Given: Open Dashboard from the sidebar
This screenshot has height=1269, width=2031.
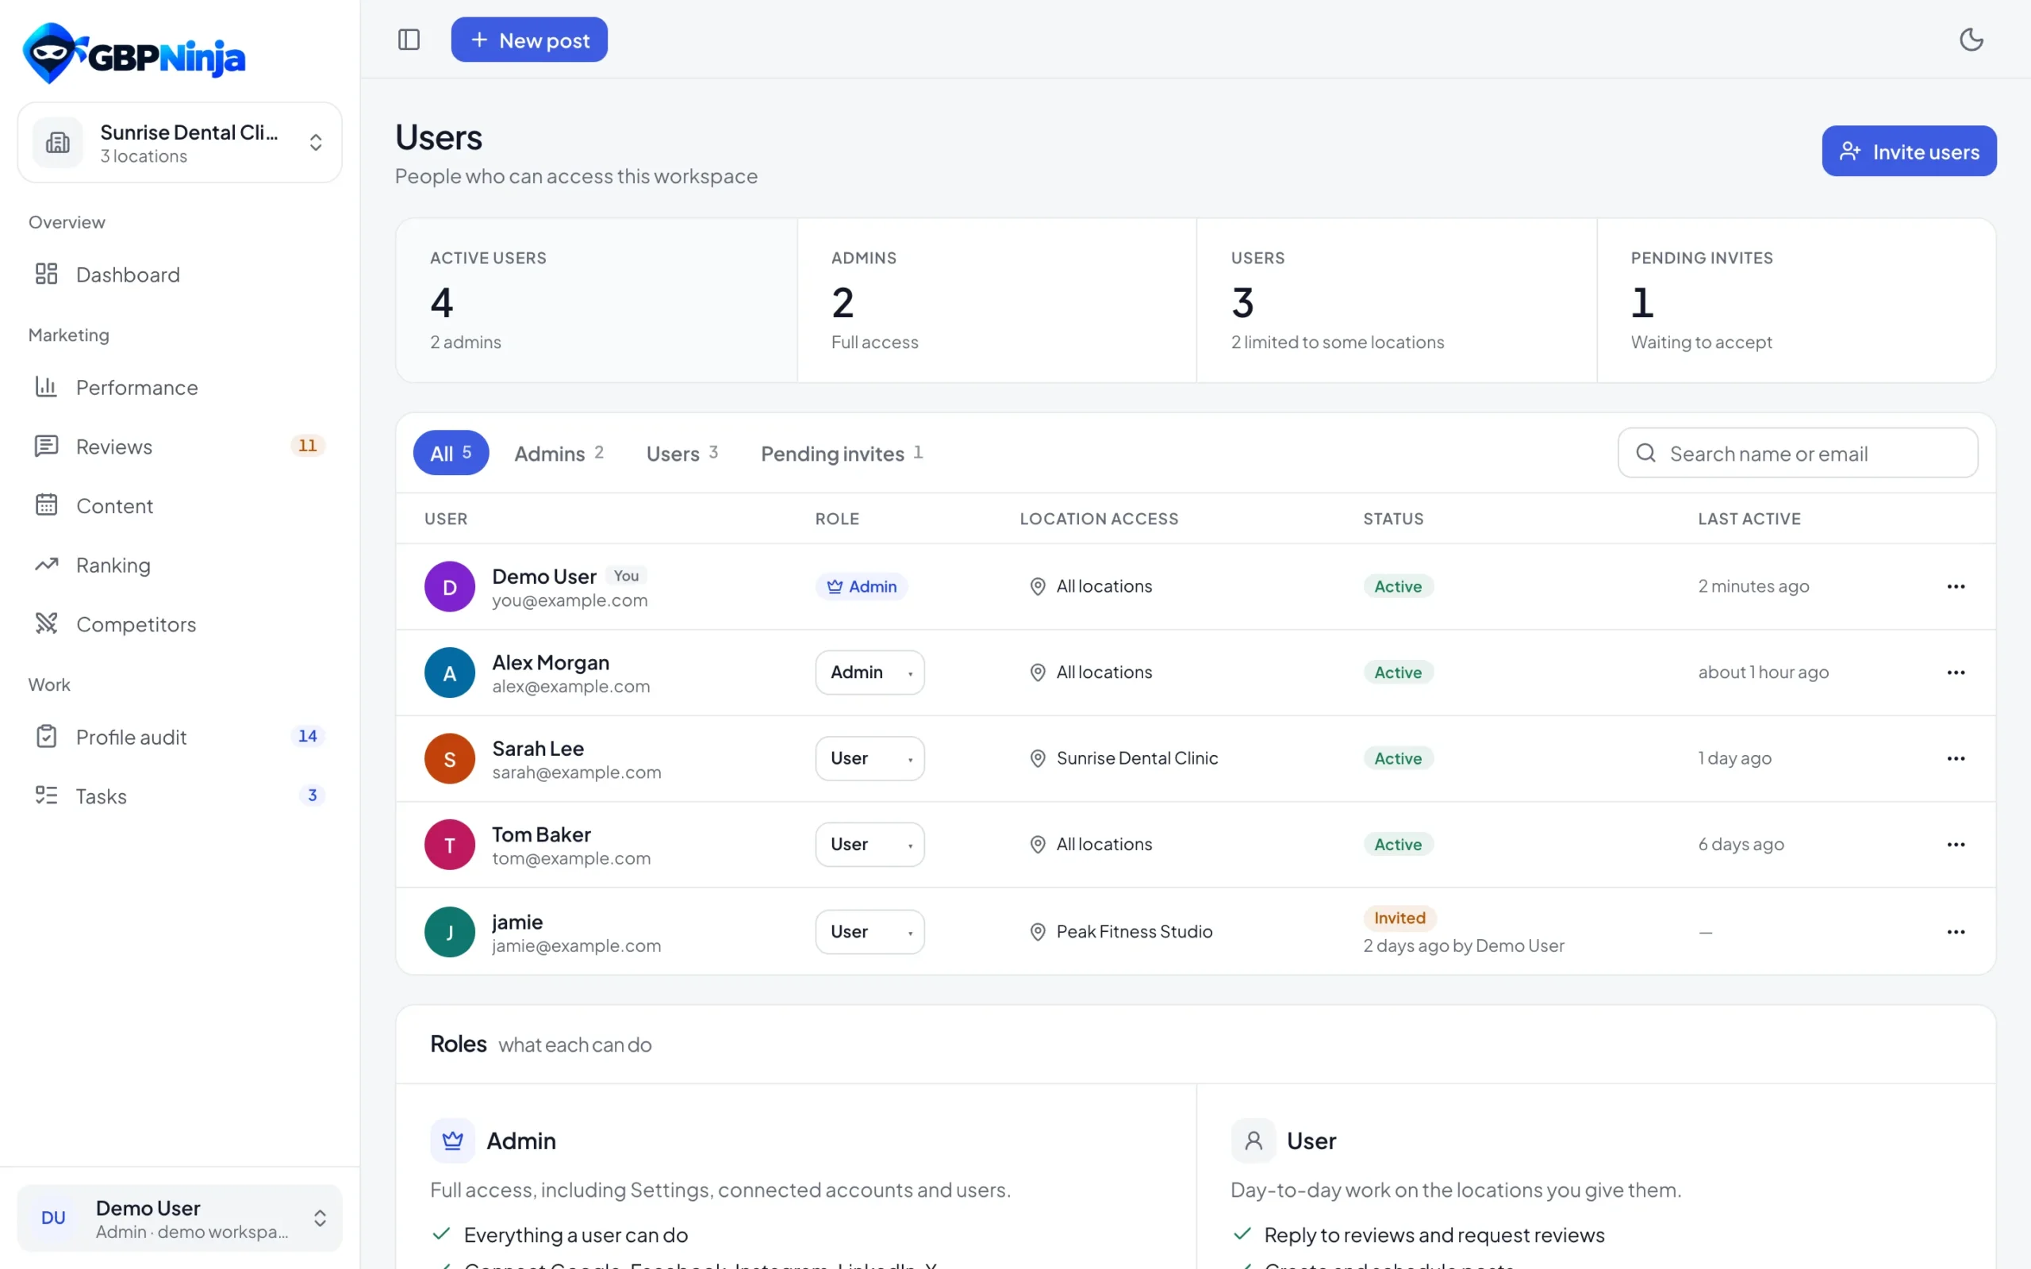Looking at the screenshot, I should point(179,274).
